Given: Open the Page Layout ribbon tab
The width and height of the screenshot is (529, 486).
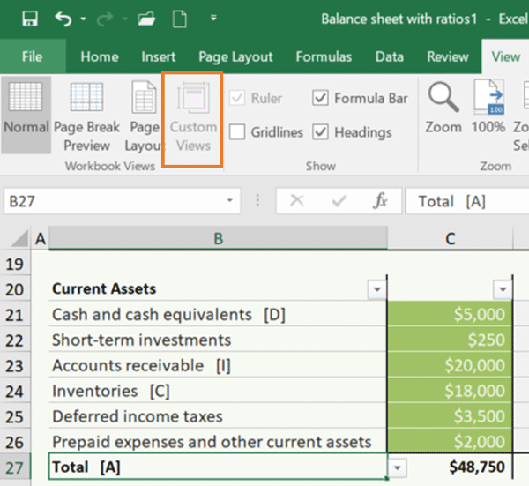Looking at the screenshot, I should (x=235, y=57).
